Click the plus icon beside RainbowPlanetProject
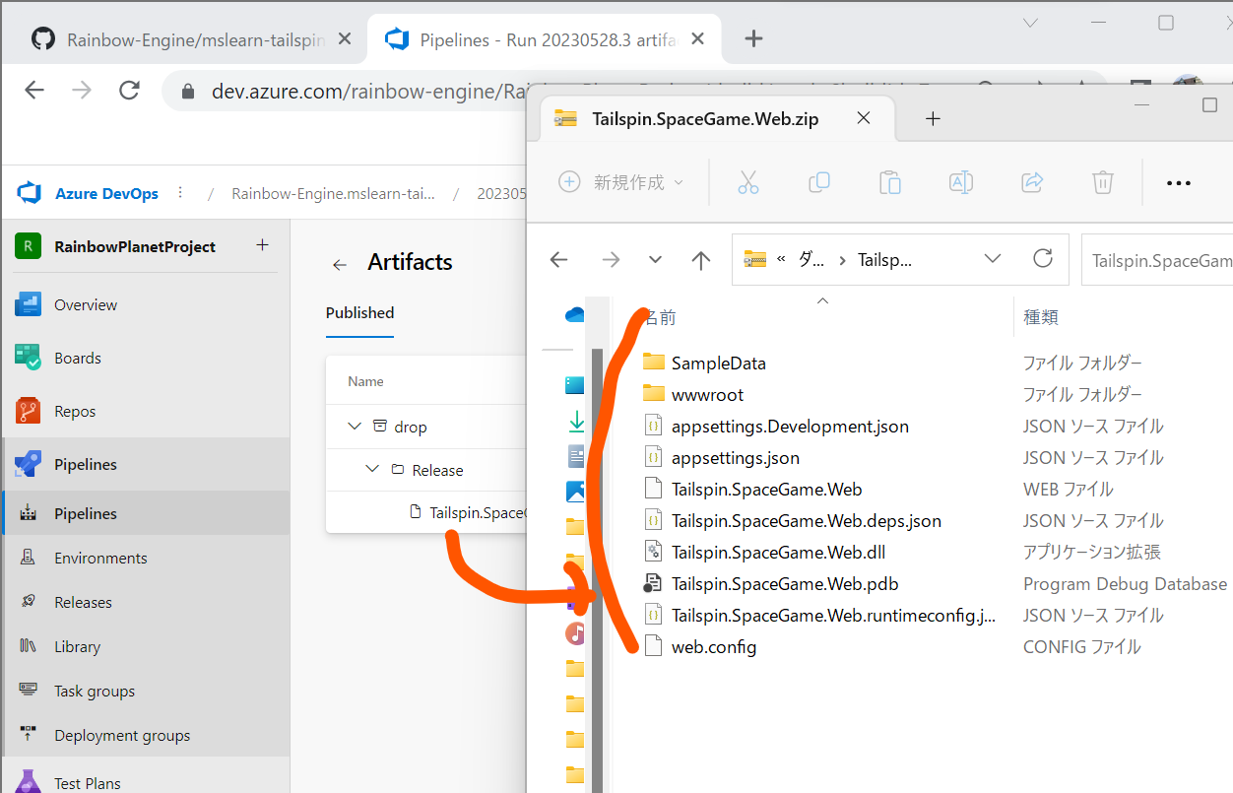Screen dimensions: 1233x793 click(262, 245)
